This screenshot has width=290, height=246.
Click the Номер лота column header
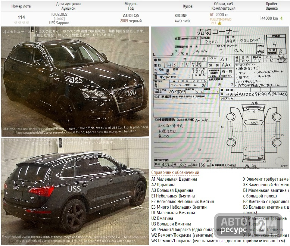[21, 6]
